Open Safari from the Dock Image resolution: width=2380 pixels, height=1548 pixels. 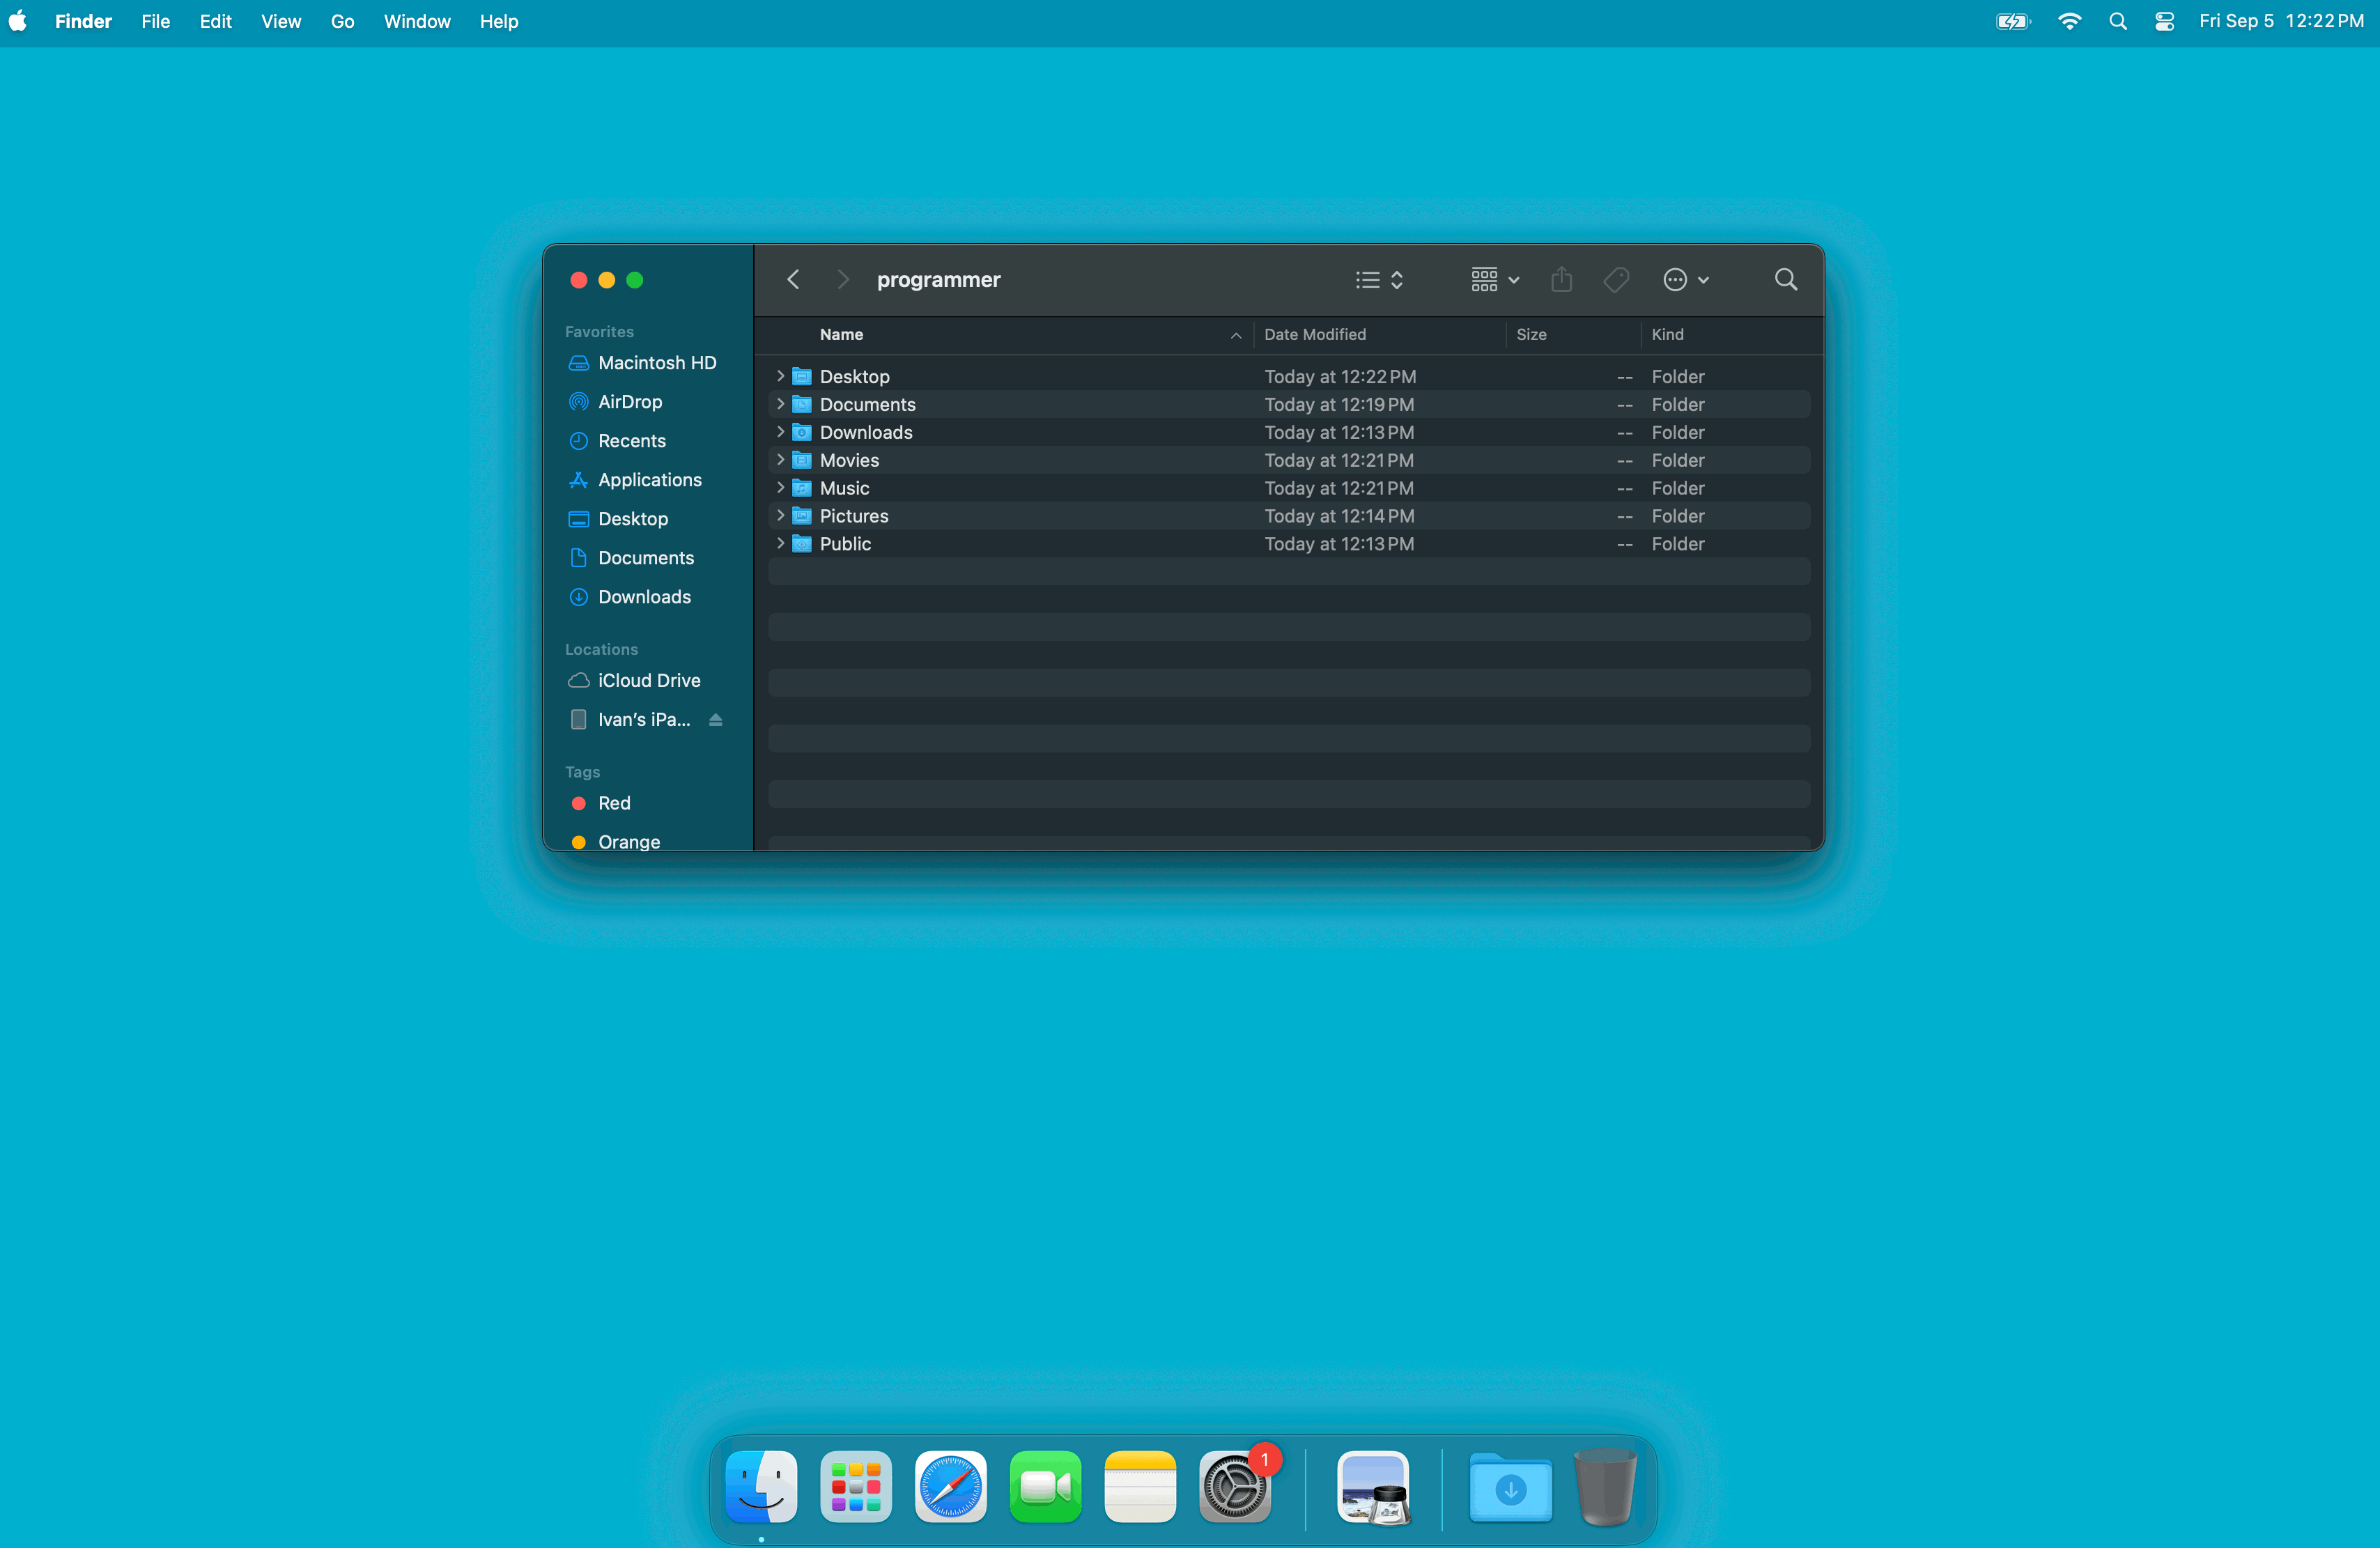[x=950, y=1487]
